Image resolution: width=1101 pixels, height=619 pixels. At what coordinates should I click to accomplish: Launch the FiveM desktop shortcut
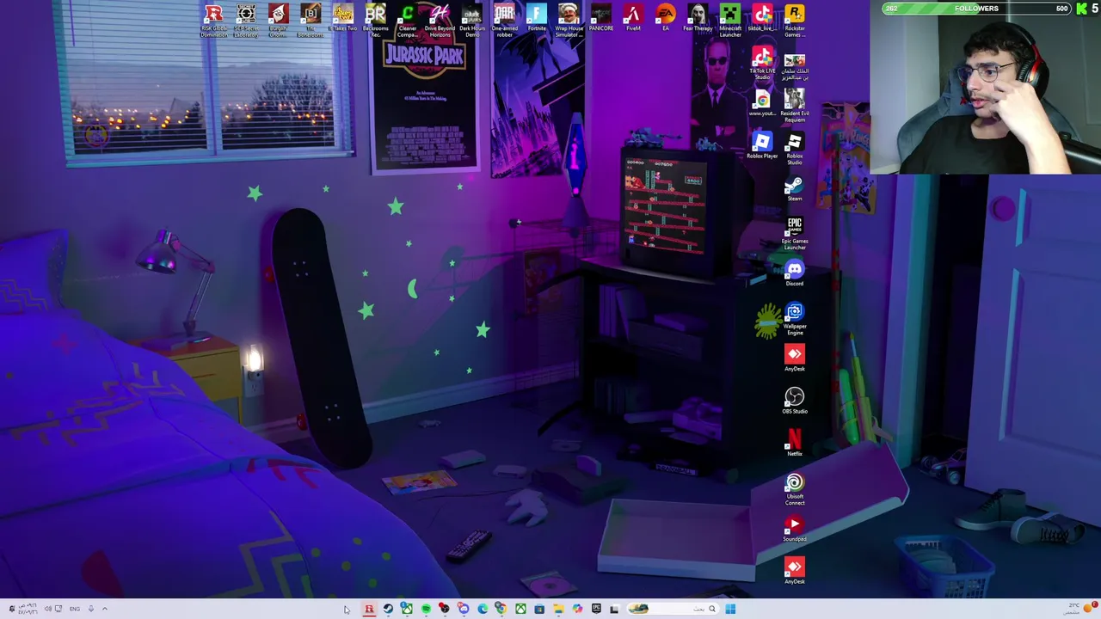633,17
